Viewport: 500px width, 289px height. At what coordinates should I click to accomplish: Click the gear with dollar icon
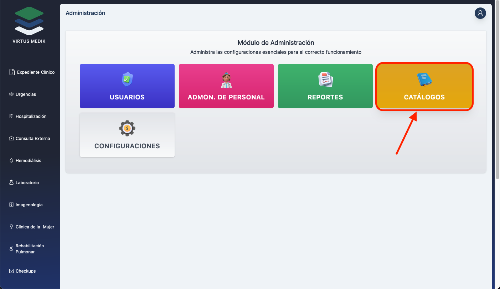click(127, 128)
